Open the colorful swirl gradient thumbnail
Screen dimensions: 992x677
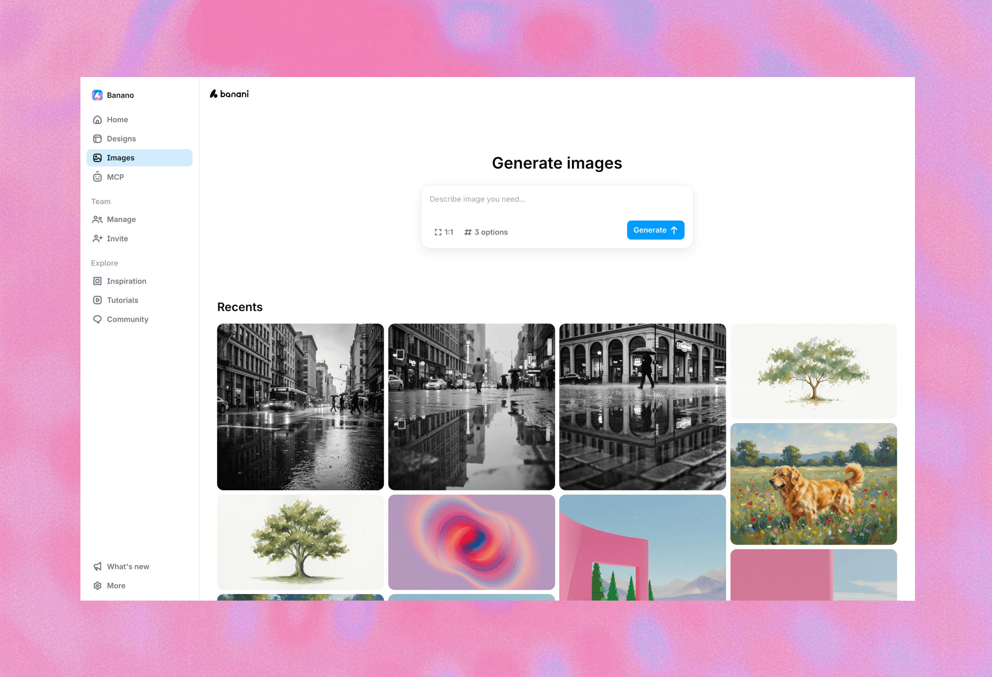tap(471, 542)
